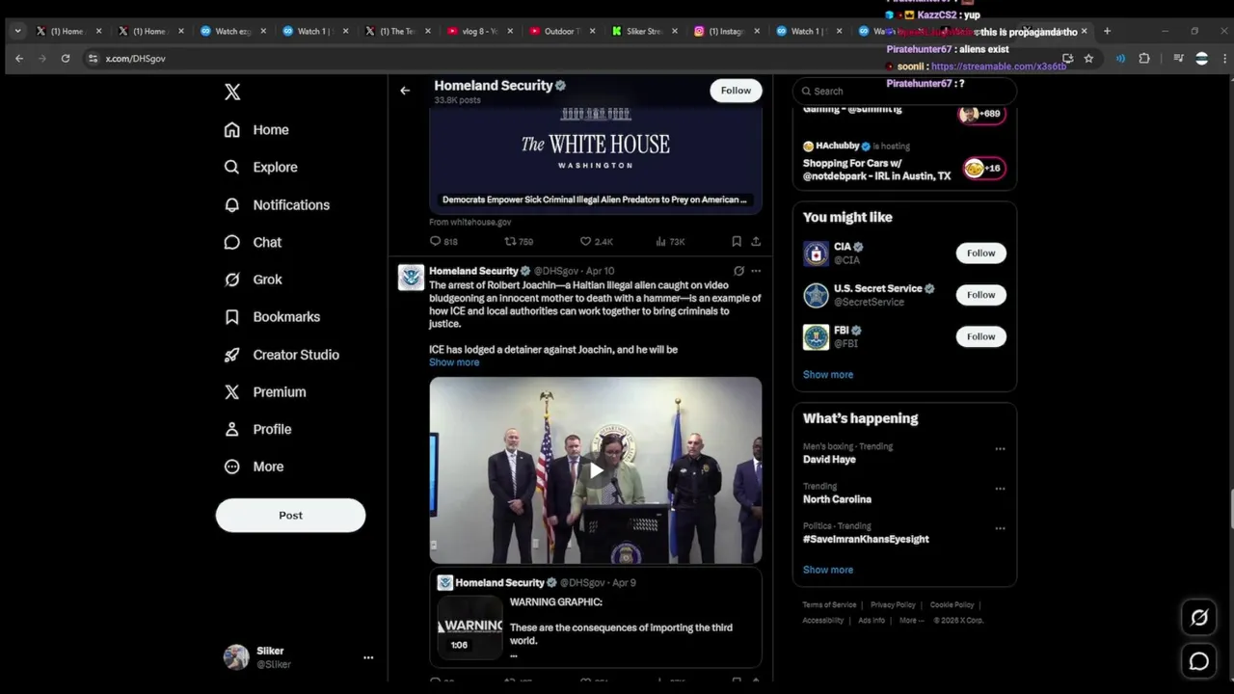Open the Premium page
Screen dimensions: 1234x694
click(265, 391)
